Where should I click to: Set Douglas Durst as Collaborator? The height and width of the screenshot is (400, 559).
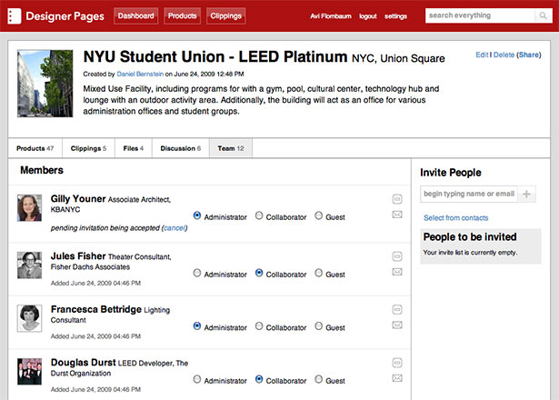tap(259, 379)
